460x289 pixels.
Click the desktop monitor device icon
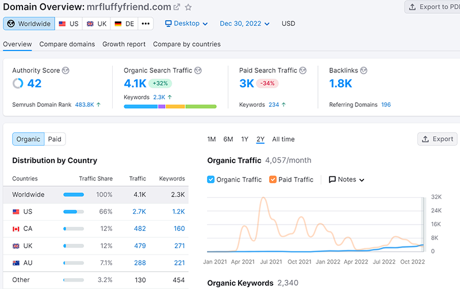168,24
